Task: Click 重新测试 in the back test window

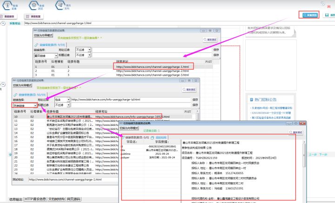Action: (210, 39)
